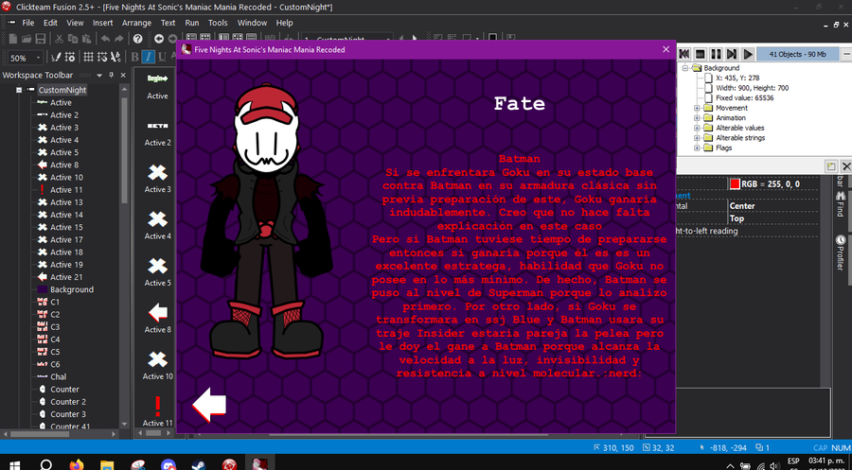Click the Fate title text

coord(519,103)
